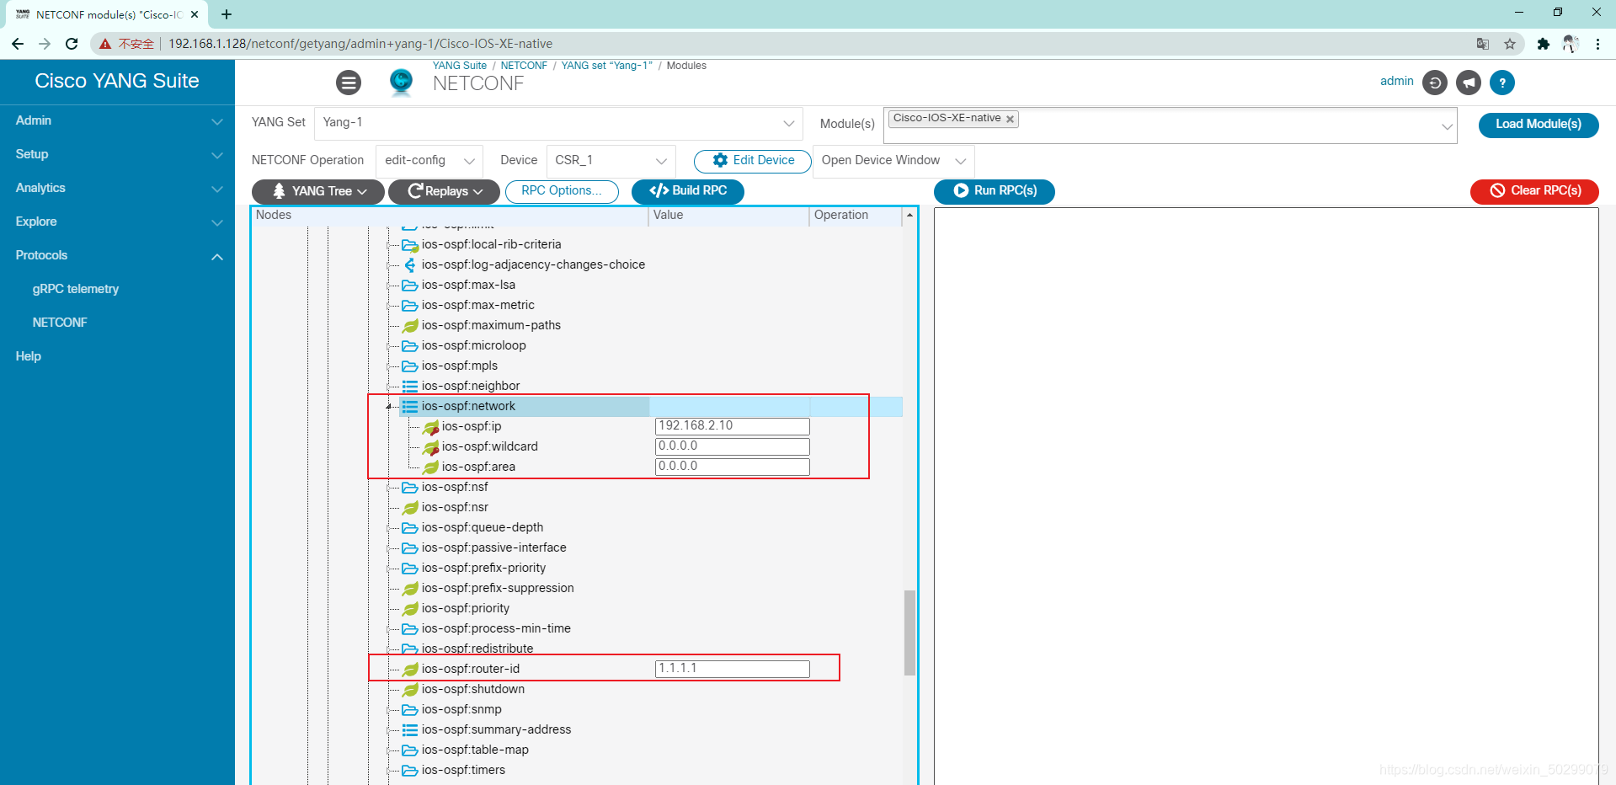Open the announcements megaphone icon
1616x785 pixels.
(x=1469, y=83)
